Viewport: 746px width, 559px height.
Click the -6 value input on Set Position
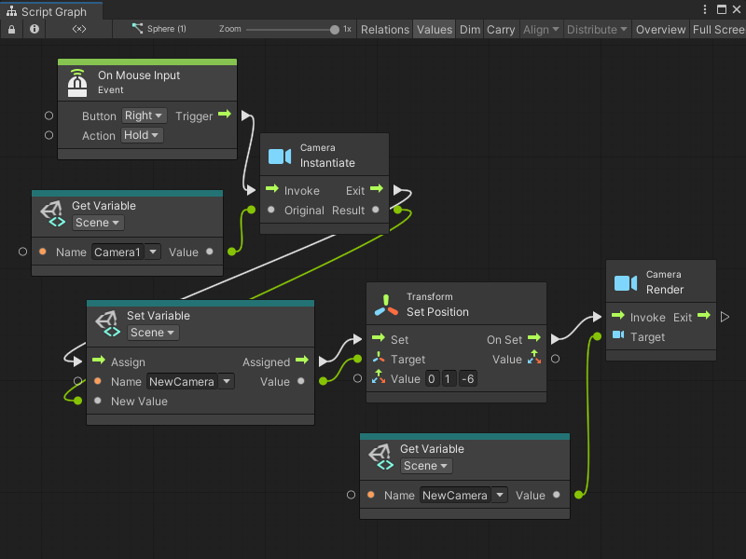click(x=467, y=378)
